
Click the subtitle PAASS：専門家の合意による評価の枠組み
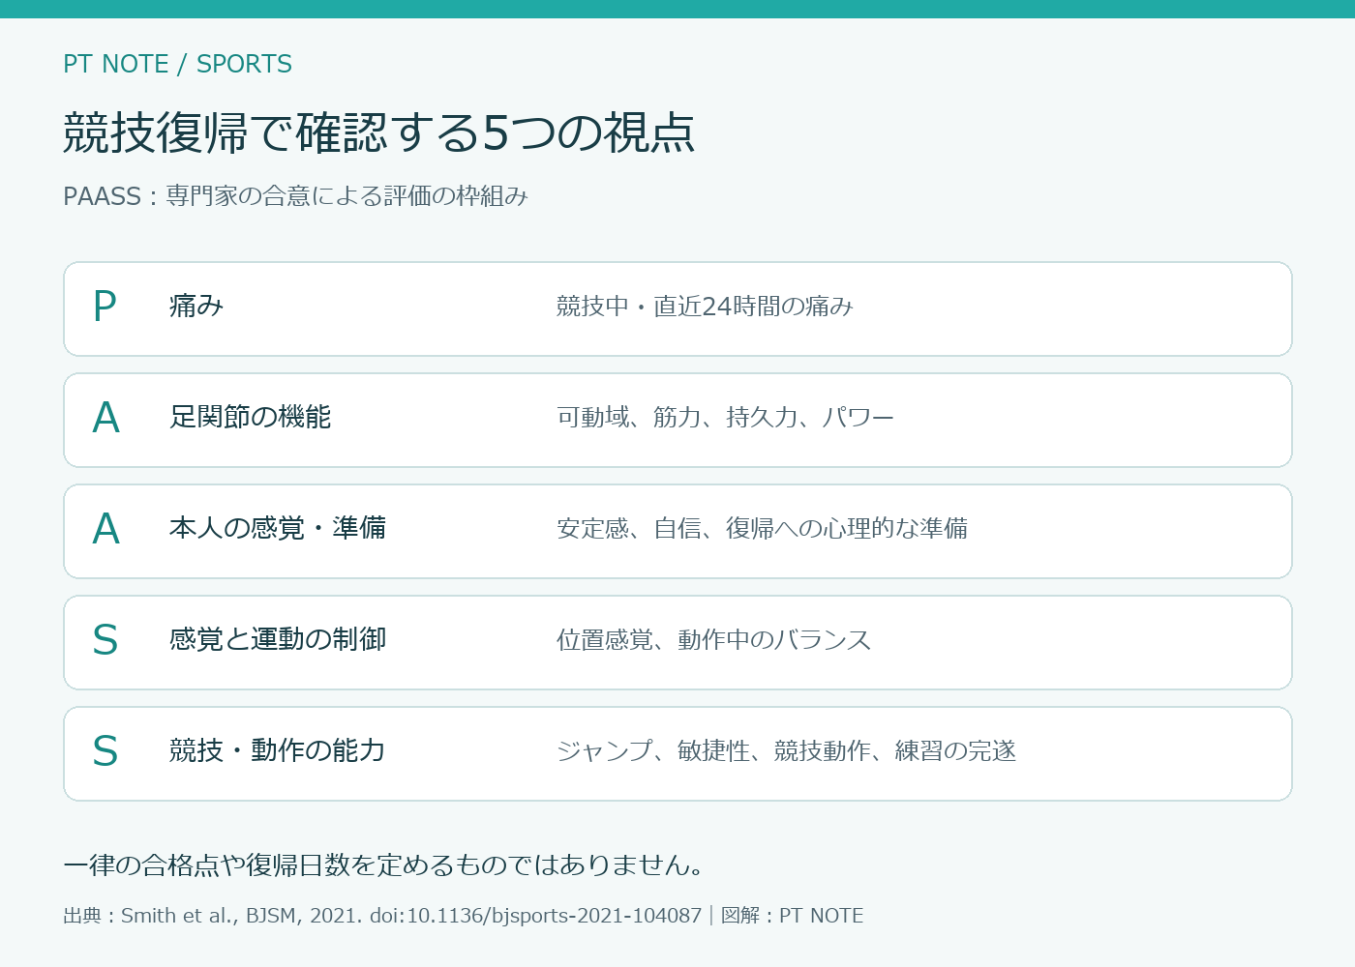click(x=295, y=196)
